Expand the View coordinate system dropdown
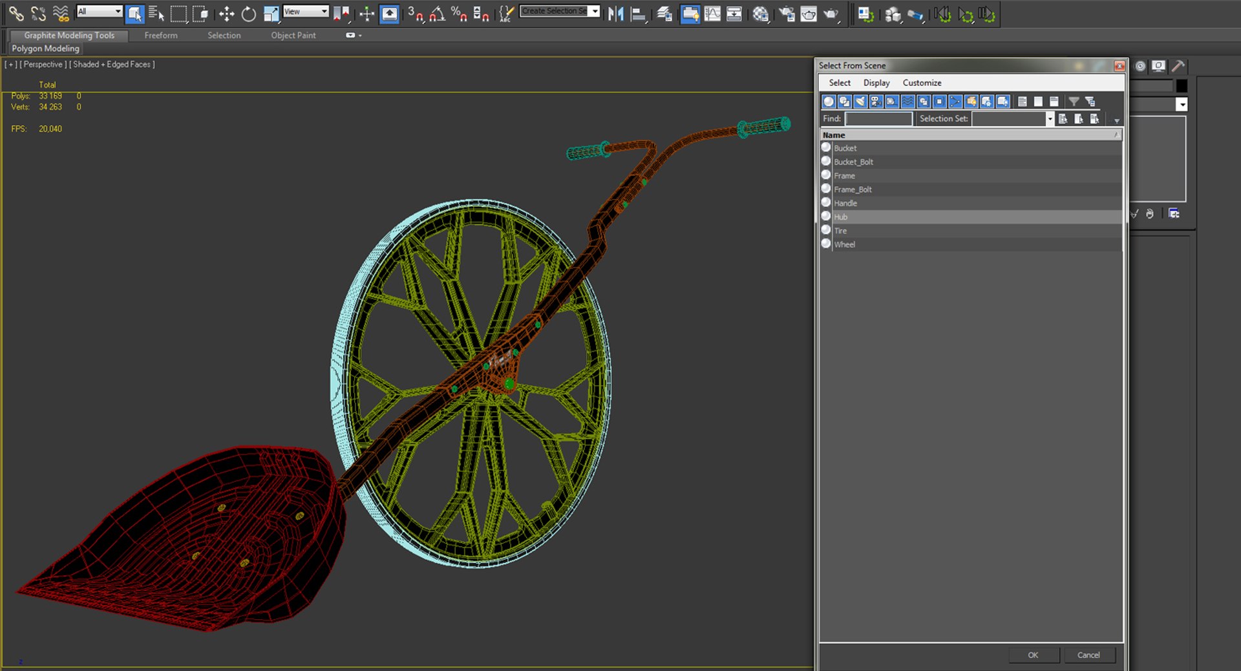Viewport: 1241px width, 671px height. [306, 11]
